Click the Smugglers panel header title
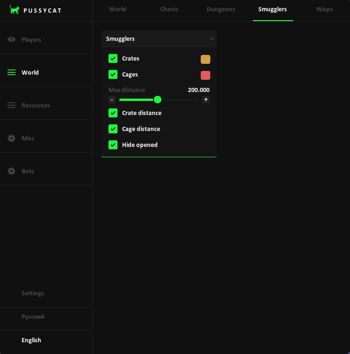 120,39
